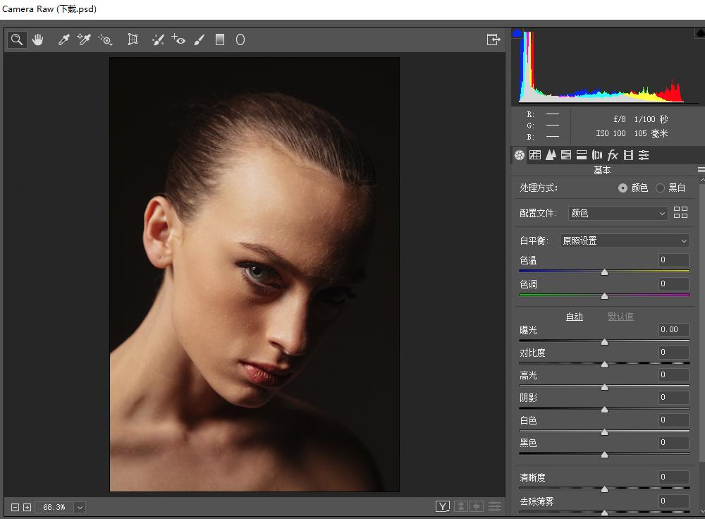Viewport: 705px width, 519px height.
Task: Click the 自动 auto adjustment link
Action: (575, 317)
